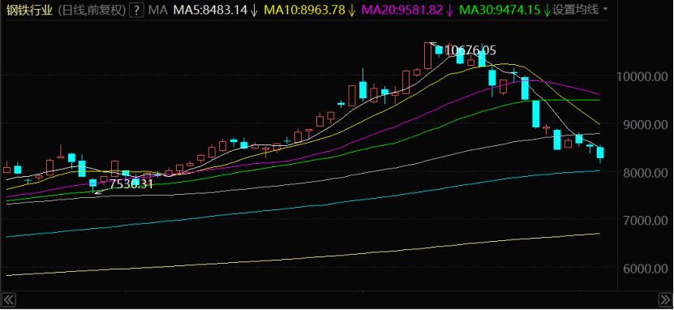Click the double-left arrow scroll icon

(x=9, y=299)
